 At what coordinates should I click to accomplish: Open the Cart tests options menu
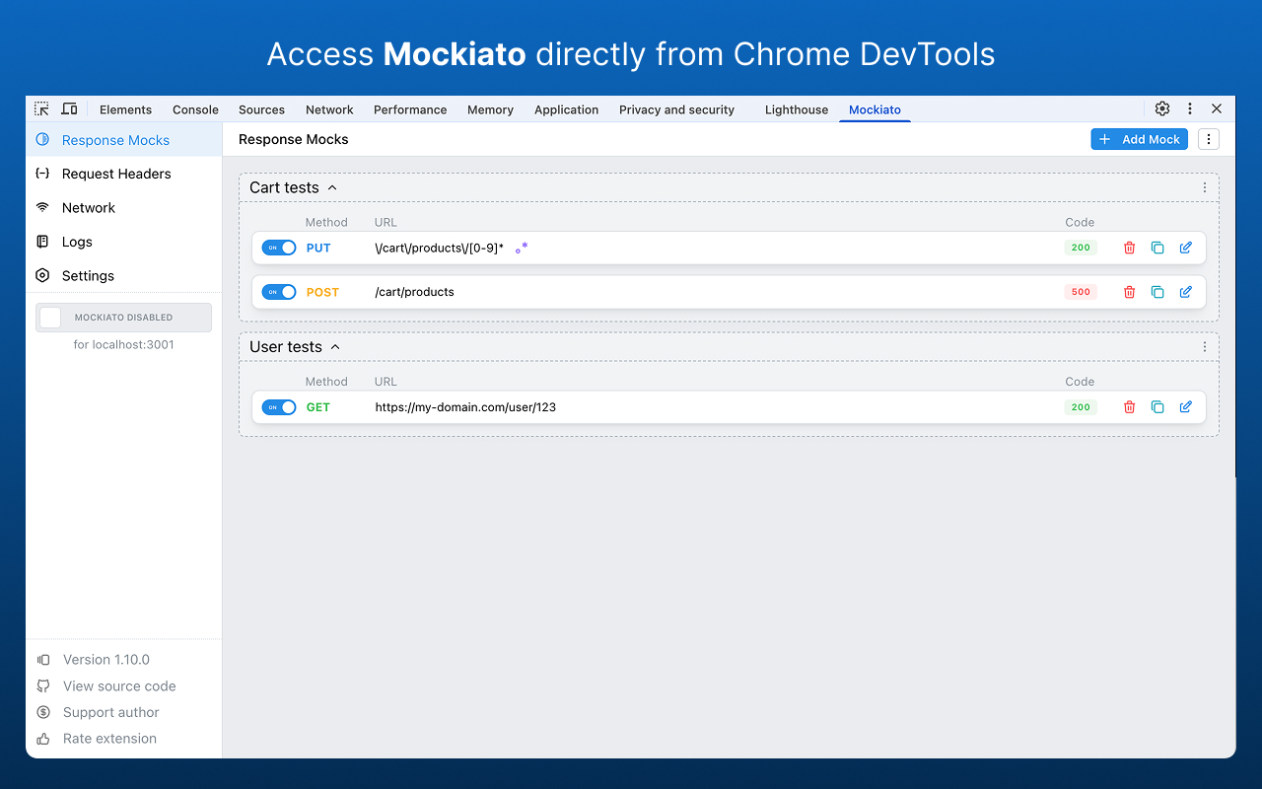tap(1203, 187)
